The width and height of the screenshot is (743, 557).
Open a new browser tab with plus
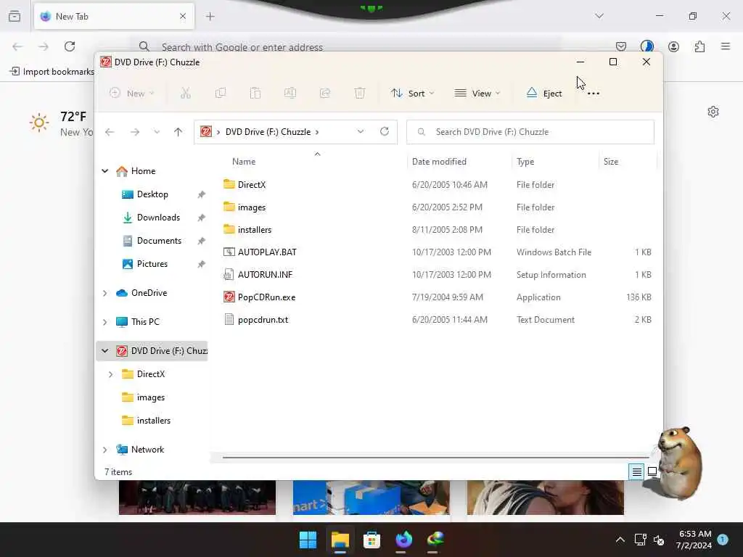point(210,17)
